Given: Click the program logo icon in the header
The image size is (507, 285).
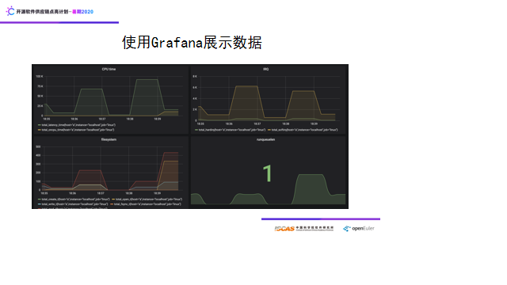Looking at the screenshot, I should point(10,11).
